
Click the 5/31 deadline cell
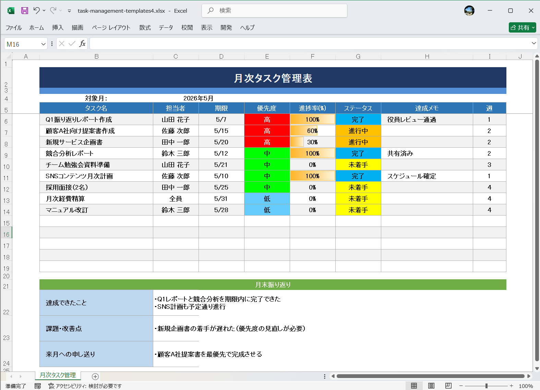(221, 198)
